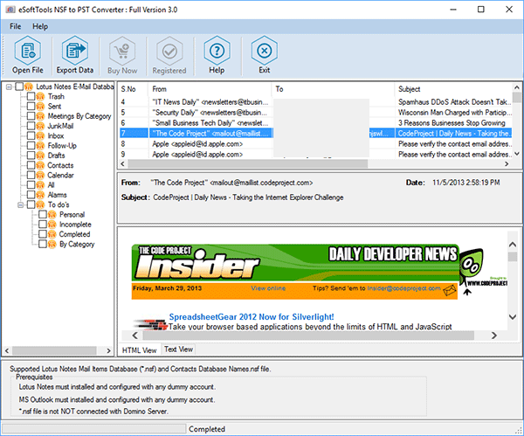Viewport: 524px width, 436px height.
Task: Click the Trash folder icon in tree
Action: [x=41, y=96]
